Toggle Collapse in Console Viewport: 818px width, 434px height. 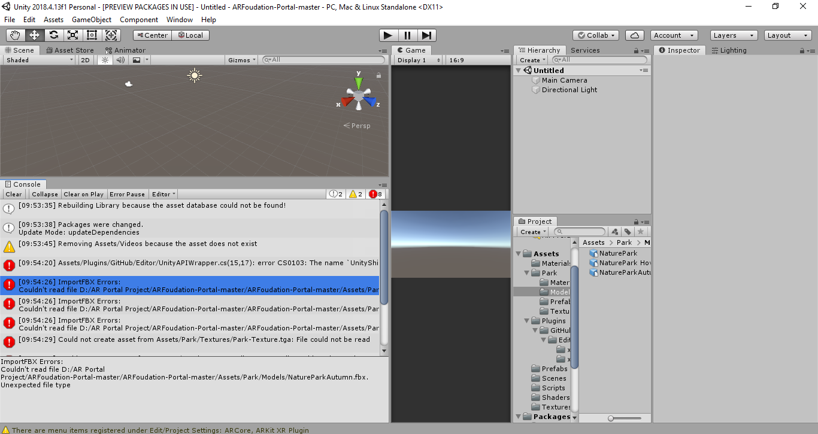(45, 194)
